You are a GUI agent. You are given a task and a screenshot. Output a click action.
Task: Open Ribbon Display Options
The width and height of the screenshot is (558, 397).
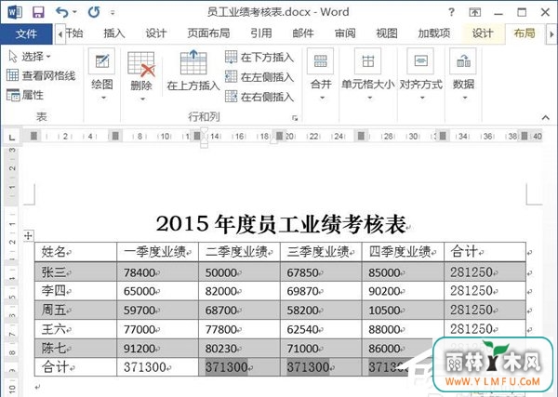point(474,12)
